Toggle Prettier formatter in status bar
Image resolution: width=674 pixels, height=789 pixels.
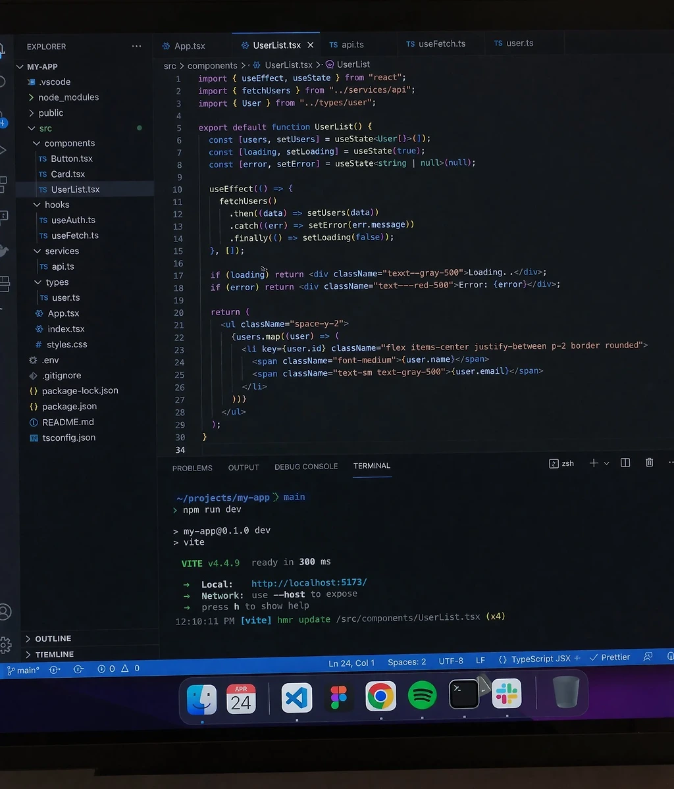pyautogui.click(x=609, y=657)
